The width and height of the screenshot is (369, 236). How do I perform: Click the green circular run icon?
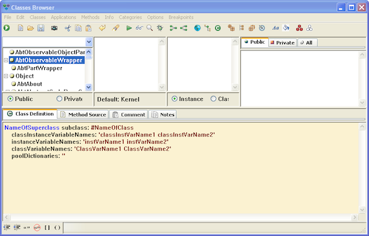click(x=7, y=28)
